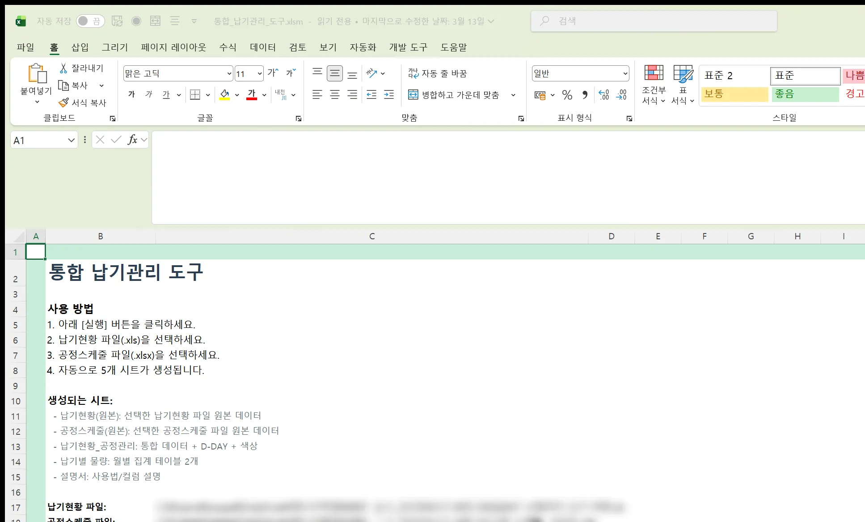
Task: Open the 개발 도구 (Developer) tab
Action: pos(408,47)
